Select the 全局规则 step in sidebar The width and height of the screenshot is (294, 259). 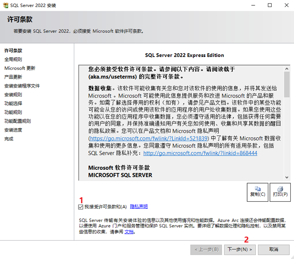[13, 59]
